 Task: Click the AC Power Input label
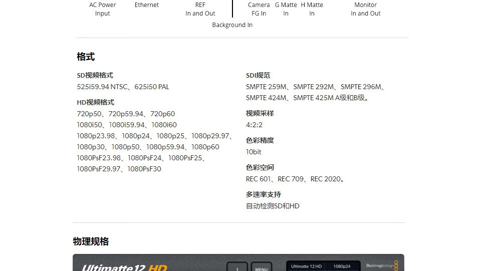[103, 9]
